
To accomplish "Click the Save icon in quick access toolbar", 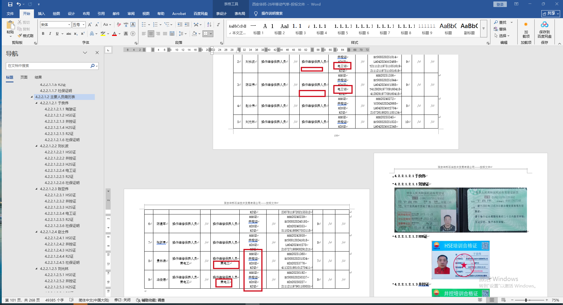I will [10, 4].
